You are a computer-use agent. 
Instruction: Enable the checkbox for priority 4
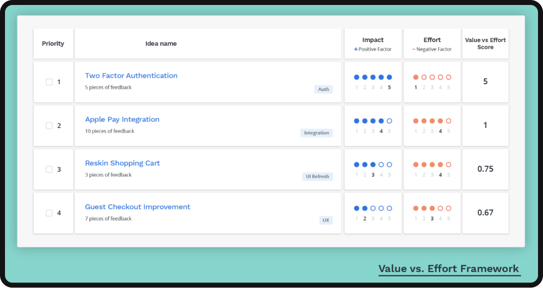point(49,213)
